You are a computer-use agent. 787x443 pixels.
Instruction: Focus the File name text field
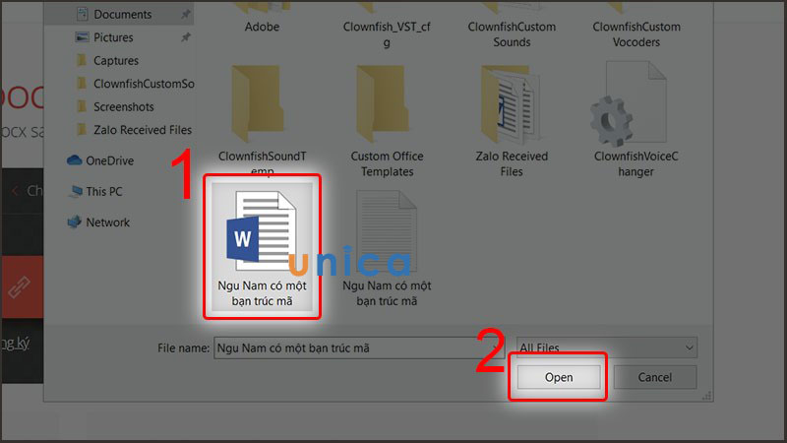point(359,348)
